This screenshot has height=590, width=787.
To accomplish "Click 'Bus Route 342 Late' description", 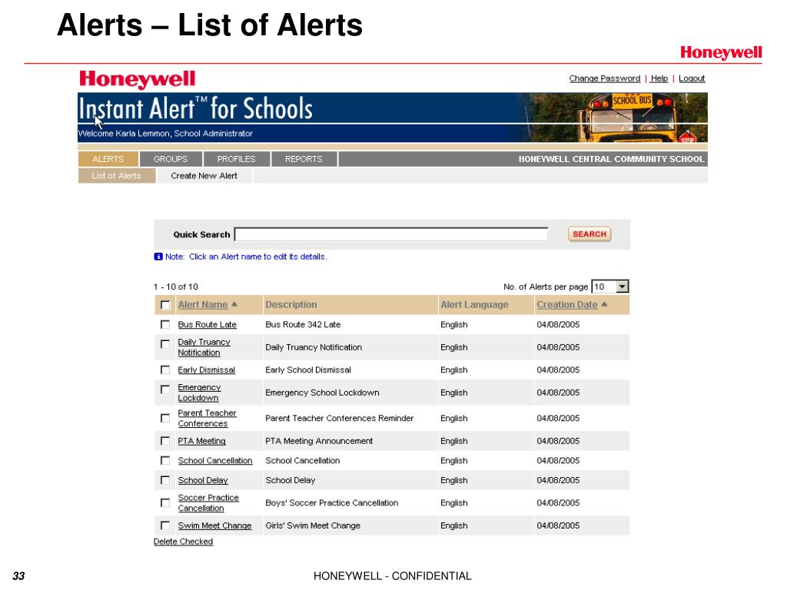I will [x=303, y=325].
